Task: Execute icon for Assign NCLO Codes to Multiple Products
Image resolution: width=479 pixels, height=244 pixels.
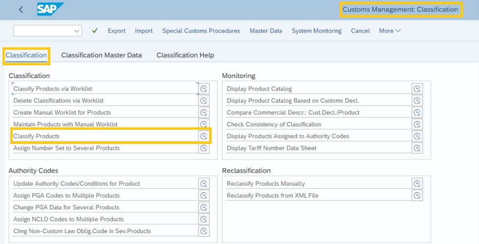Action: click(x=204, y=219)
